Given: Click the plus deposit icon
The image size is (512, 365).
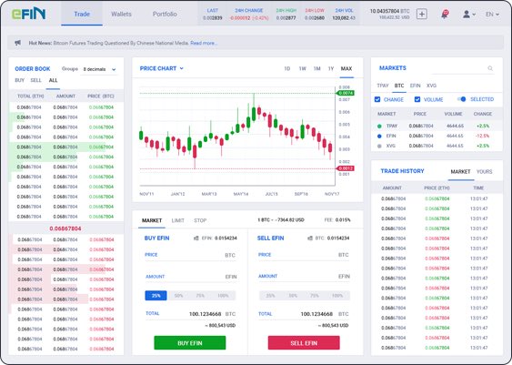Looking at the screenshot, I should [422, 14].
